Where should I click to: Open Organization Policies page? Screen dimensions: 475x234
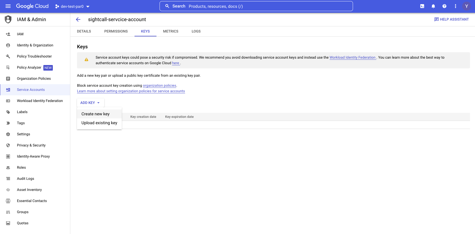35,79
